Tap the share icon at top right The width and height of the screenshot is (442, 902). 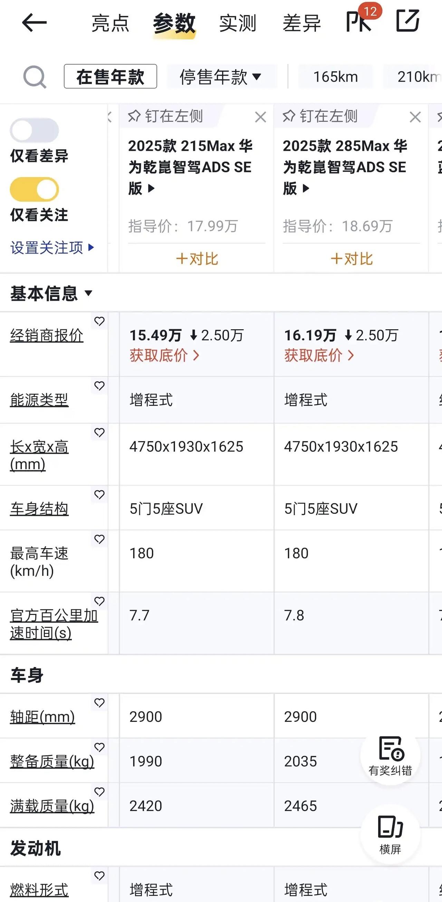408,21
